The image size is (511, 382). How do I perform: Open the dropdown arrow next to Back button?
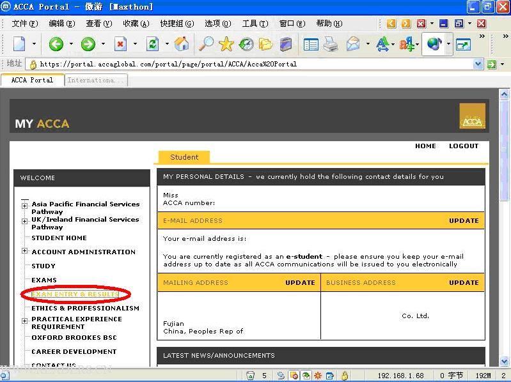point(71,43)
